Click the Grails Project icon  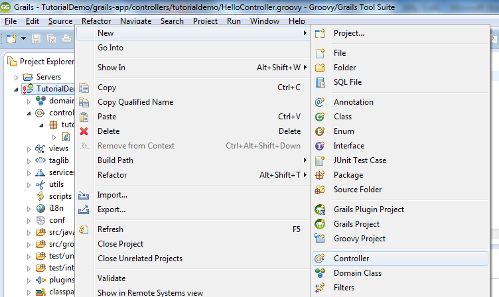[x=320, y=224]
